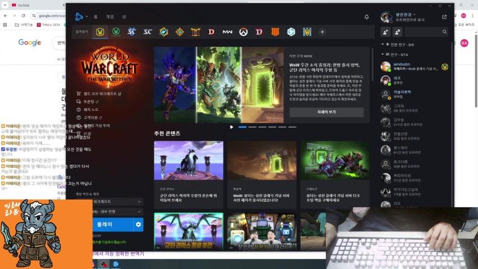The width and height of the screenshot is (478, 269).
Task: Select the Overwatch icon in the favorites bar
Action: click(x=243, y=32)
